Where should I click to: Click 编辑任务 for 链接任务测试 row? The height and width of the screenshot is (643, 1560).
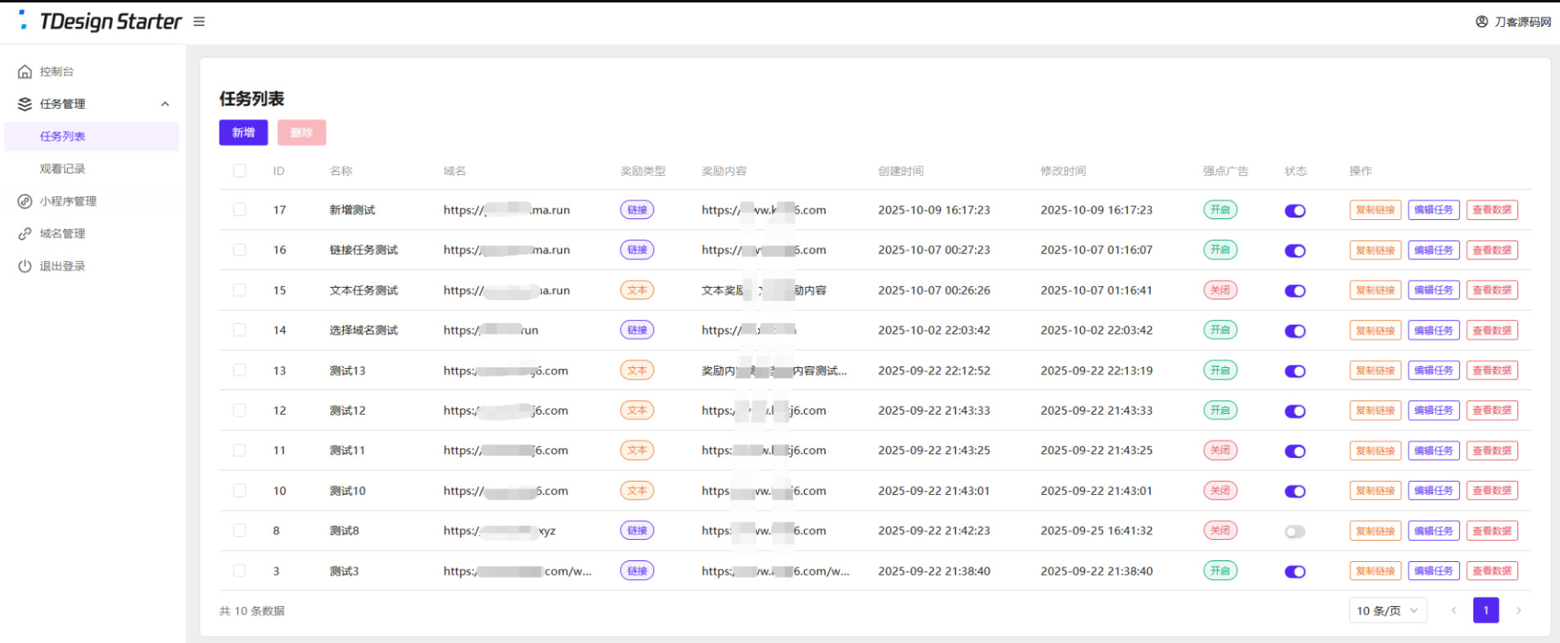pyautogui.click(x=1433, y=250)
